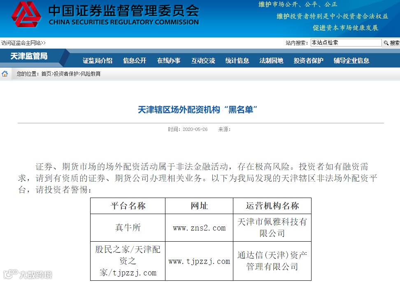Screen dimensions: 400x282
Task: Open the 互动交流 menu
Action: click(203, 61)
